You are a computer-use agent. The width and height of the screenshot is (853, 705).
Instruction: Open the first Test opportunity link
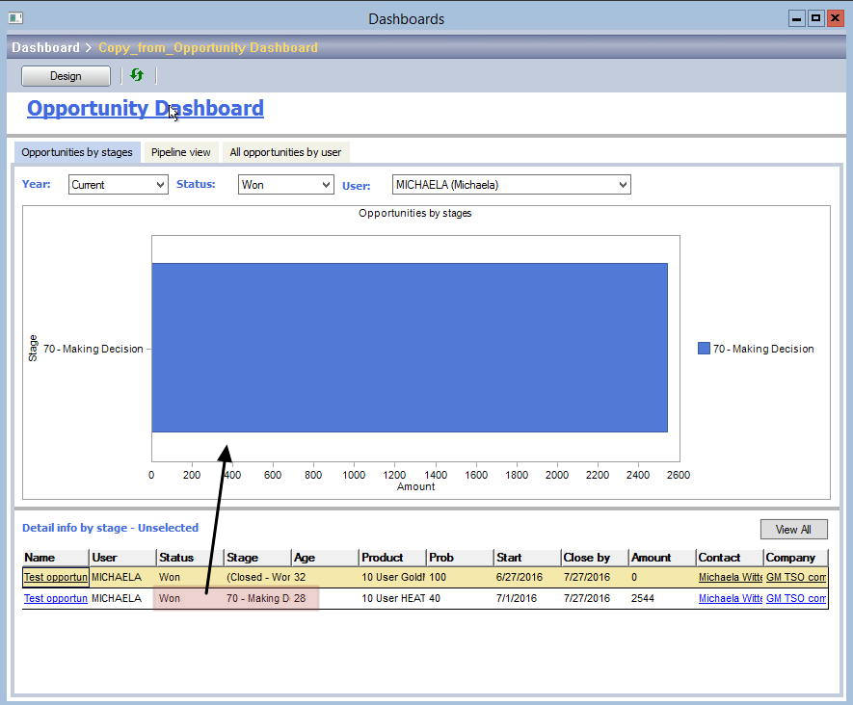click(x=55, y=577)
